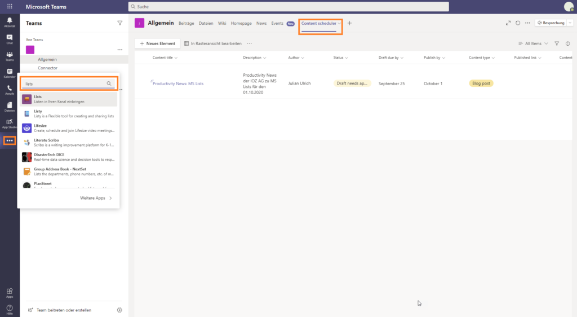
Task: Switch to the News tab
Action: [261, 23]
